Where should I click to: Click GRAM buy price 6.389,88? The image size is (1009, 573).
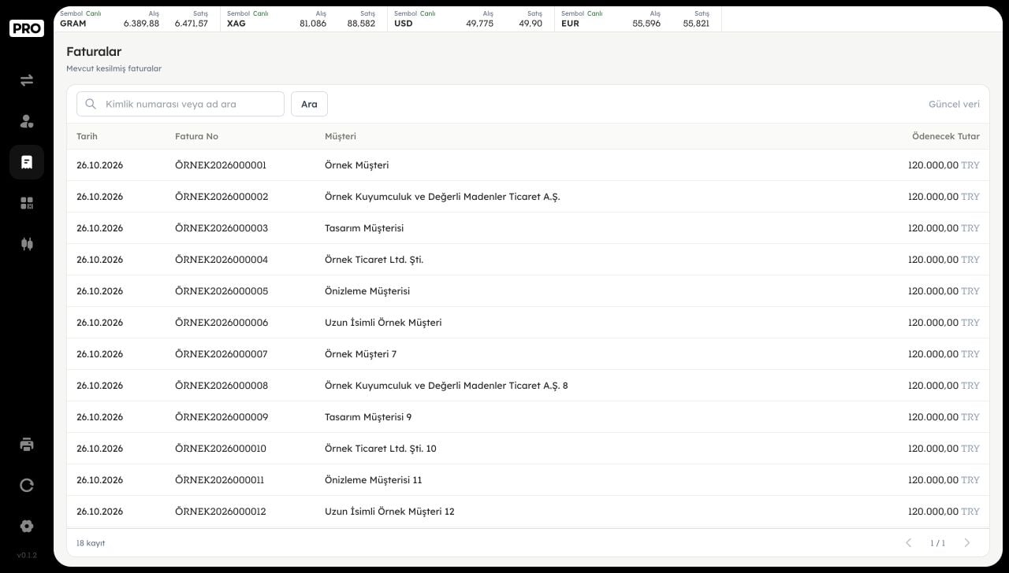click(x=141, y=24)
